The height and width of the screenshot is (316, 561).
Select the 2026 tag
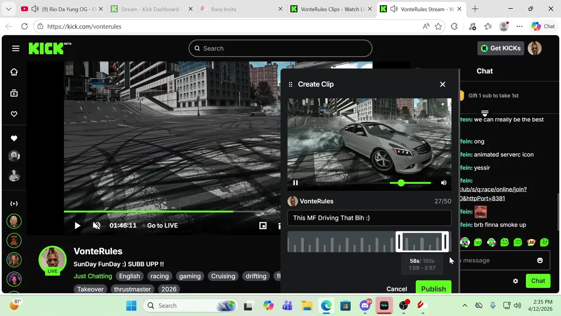[169, 289]
